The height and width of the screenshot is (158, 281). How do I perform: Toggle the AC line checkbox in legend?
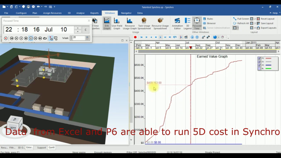[x=259, y=65]
